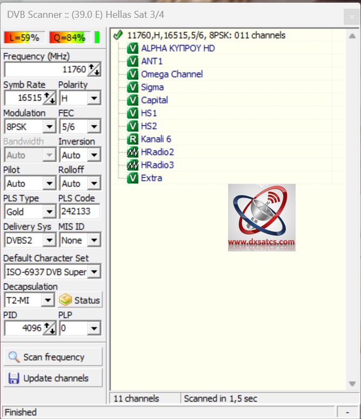This screenshot has height=419, width=361.
Task: Click the green checkmark on the transponder entry
Action: coord(118,35)
